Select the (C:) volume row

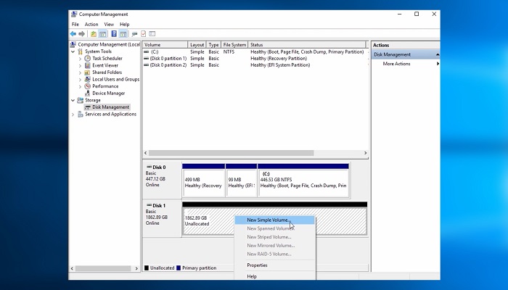[x=254, y=51]
